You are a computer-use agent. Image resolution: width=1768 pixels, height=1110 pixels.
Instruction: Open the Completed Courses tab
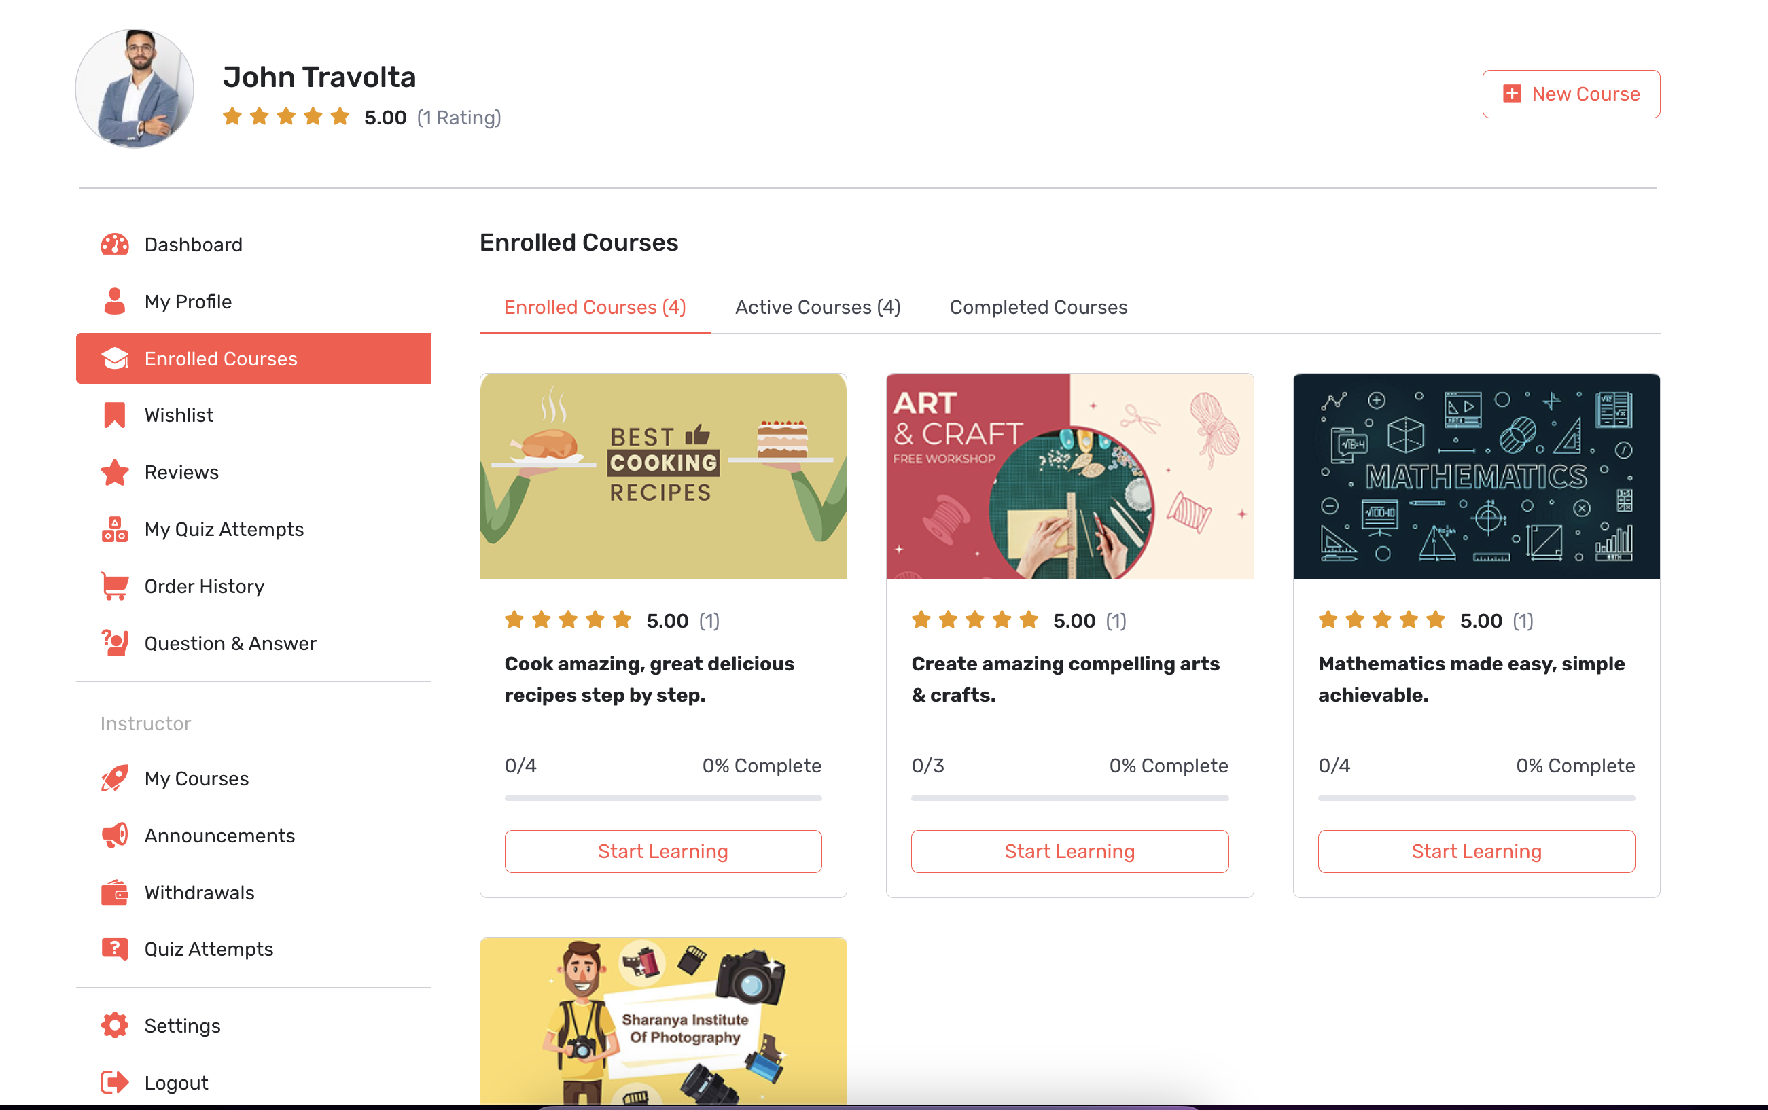(x=1038, y=308)
